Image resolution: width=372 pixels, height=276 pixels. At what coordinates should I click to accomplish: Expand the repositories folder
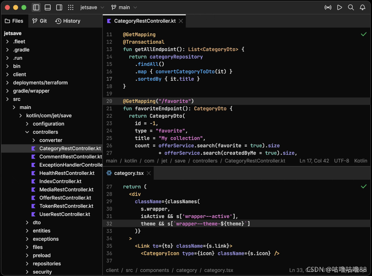tap(27, 264)
